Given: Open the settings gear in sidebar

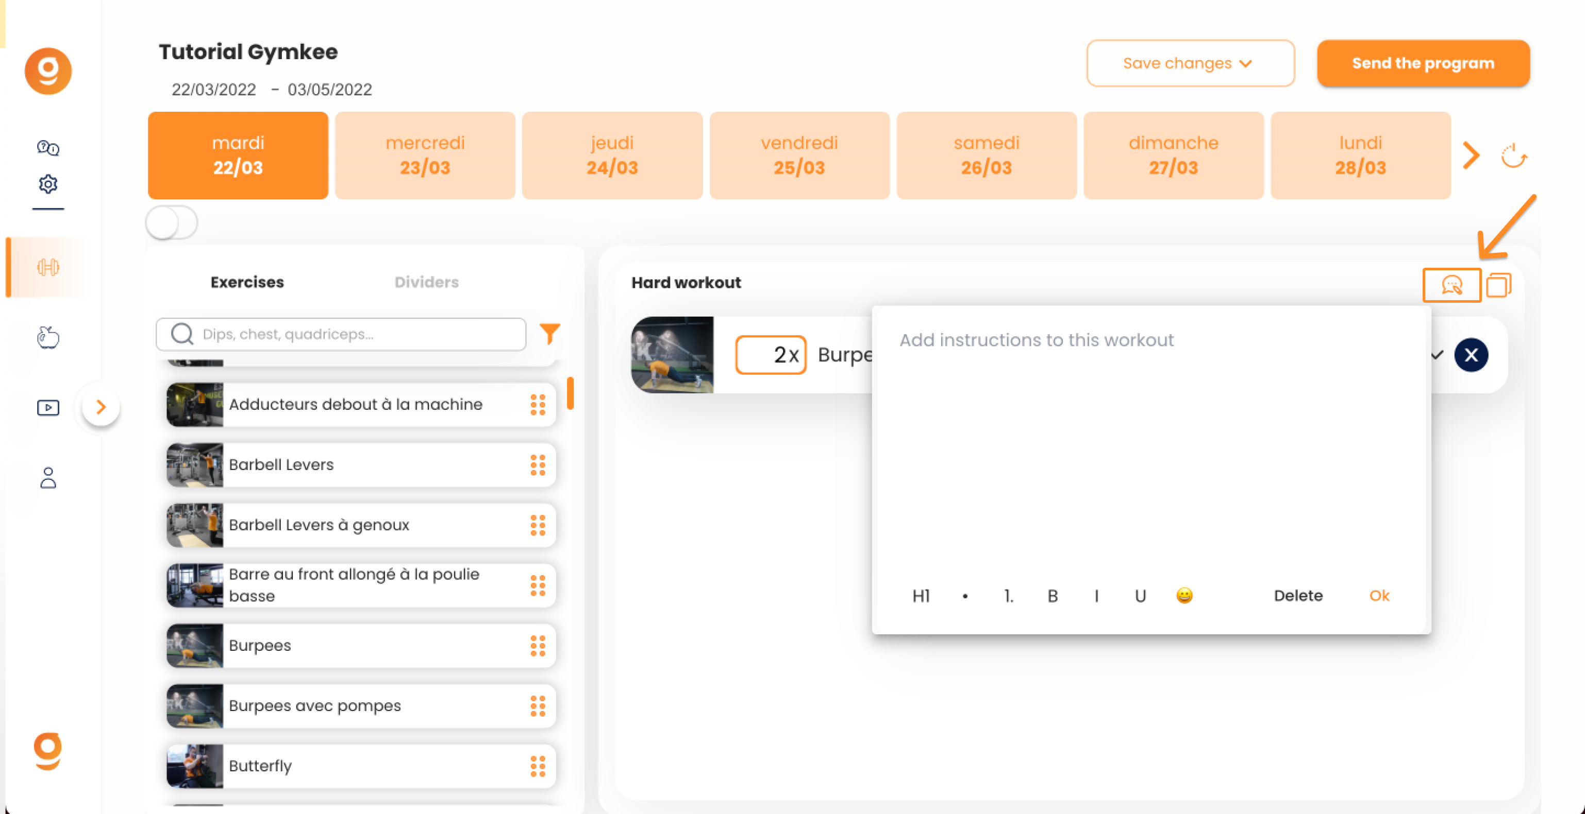Looking at the screenshot, I should [48, 184].
